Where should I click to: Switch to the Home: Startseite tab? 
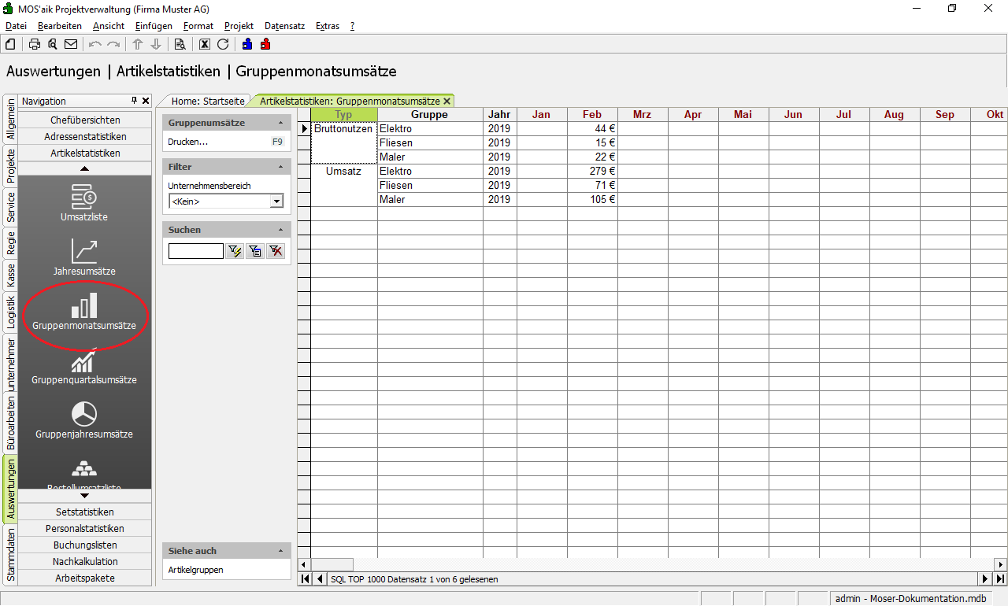(x=208, y=101)
